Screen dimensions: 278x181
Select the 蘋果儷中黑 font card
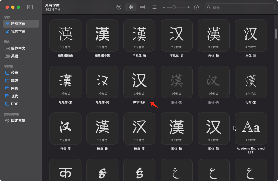102,36
